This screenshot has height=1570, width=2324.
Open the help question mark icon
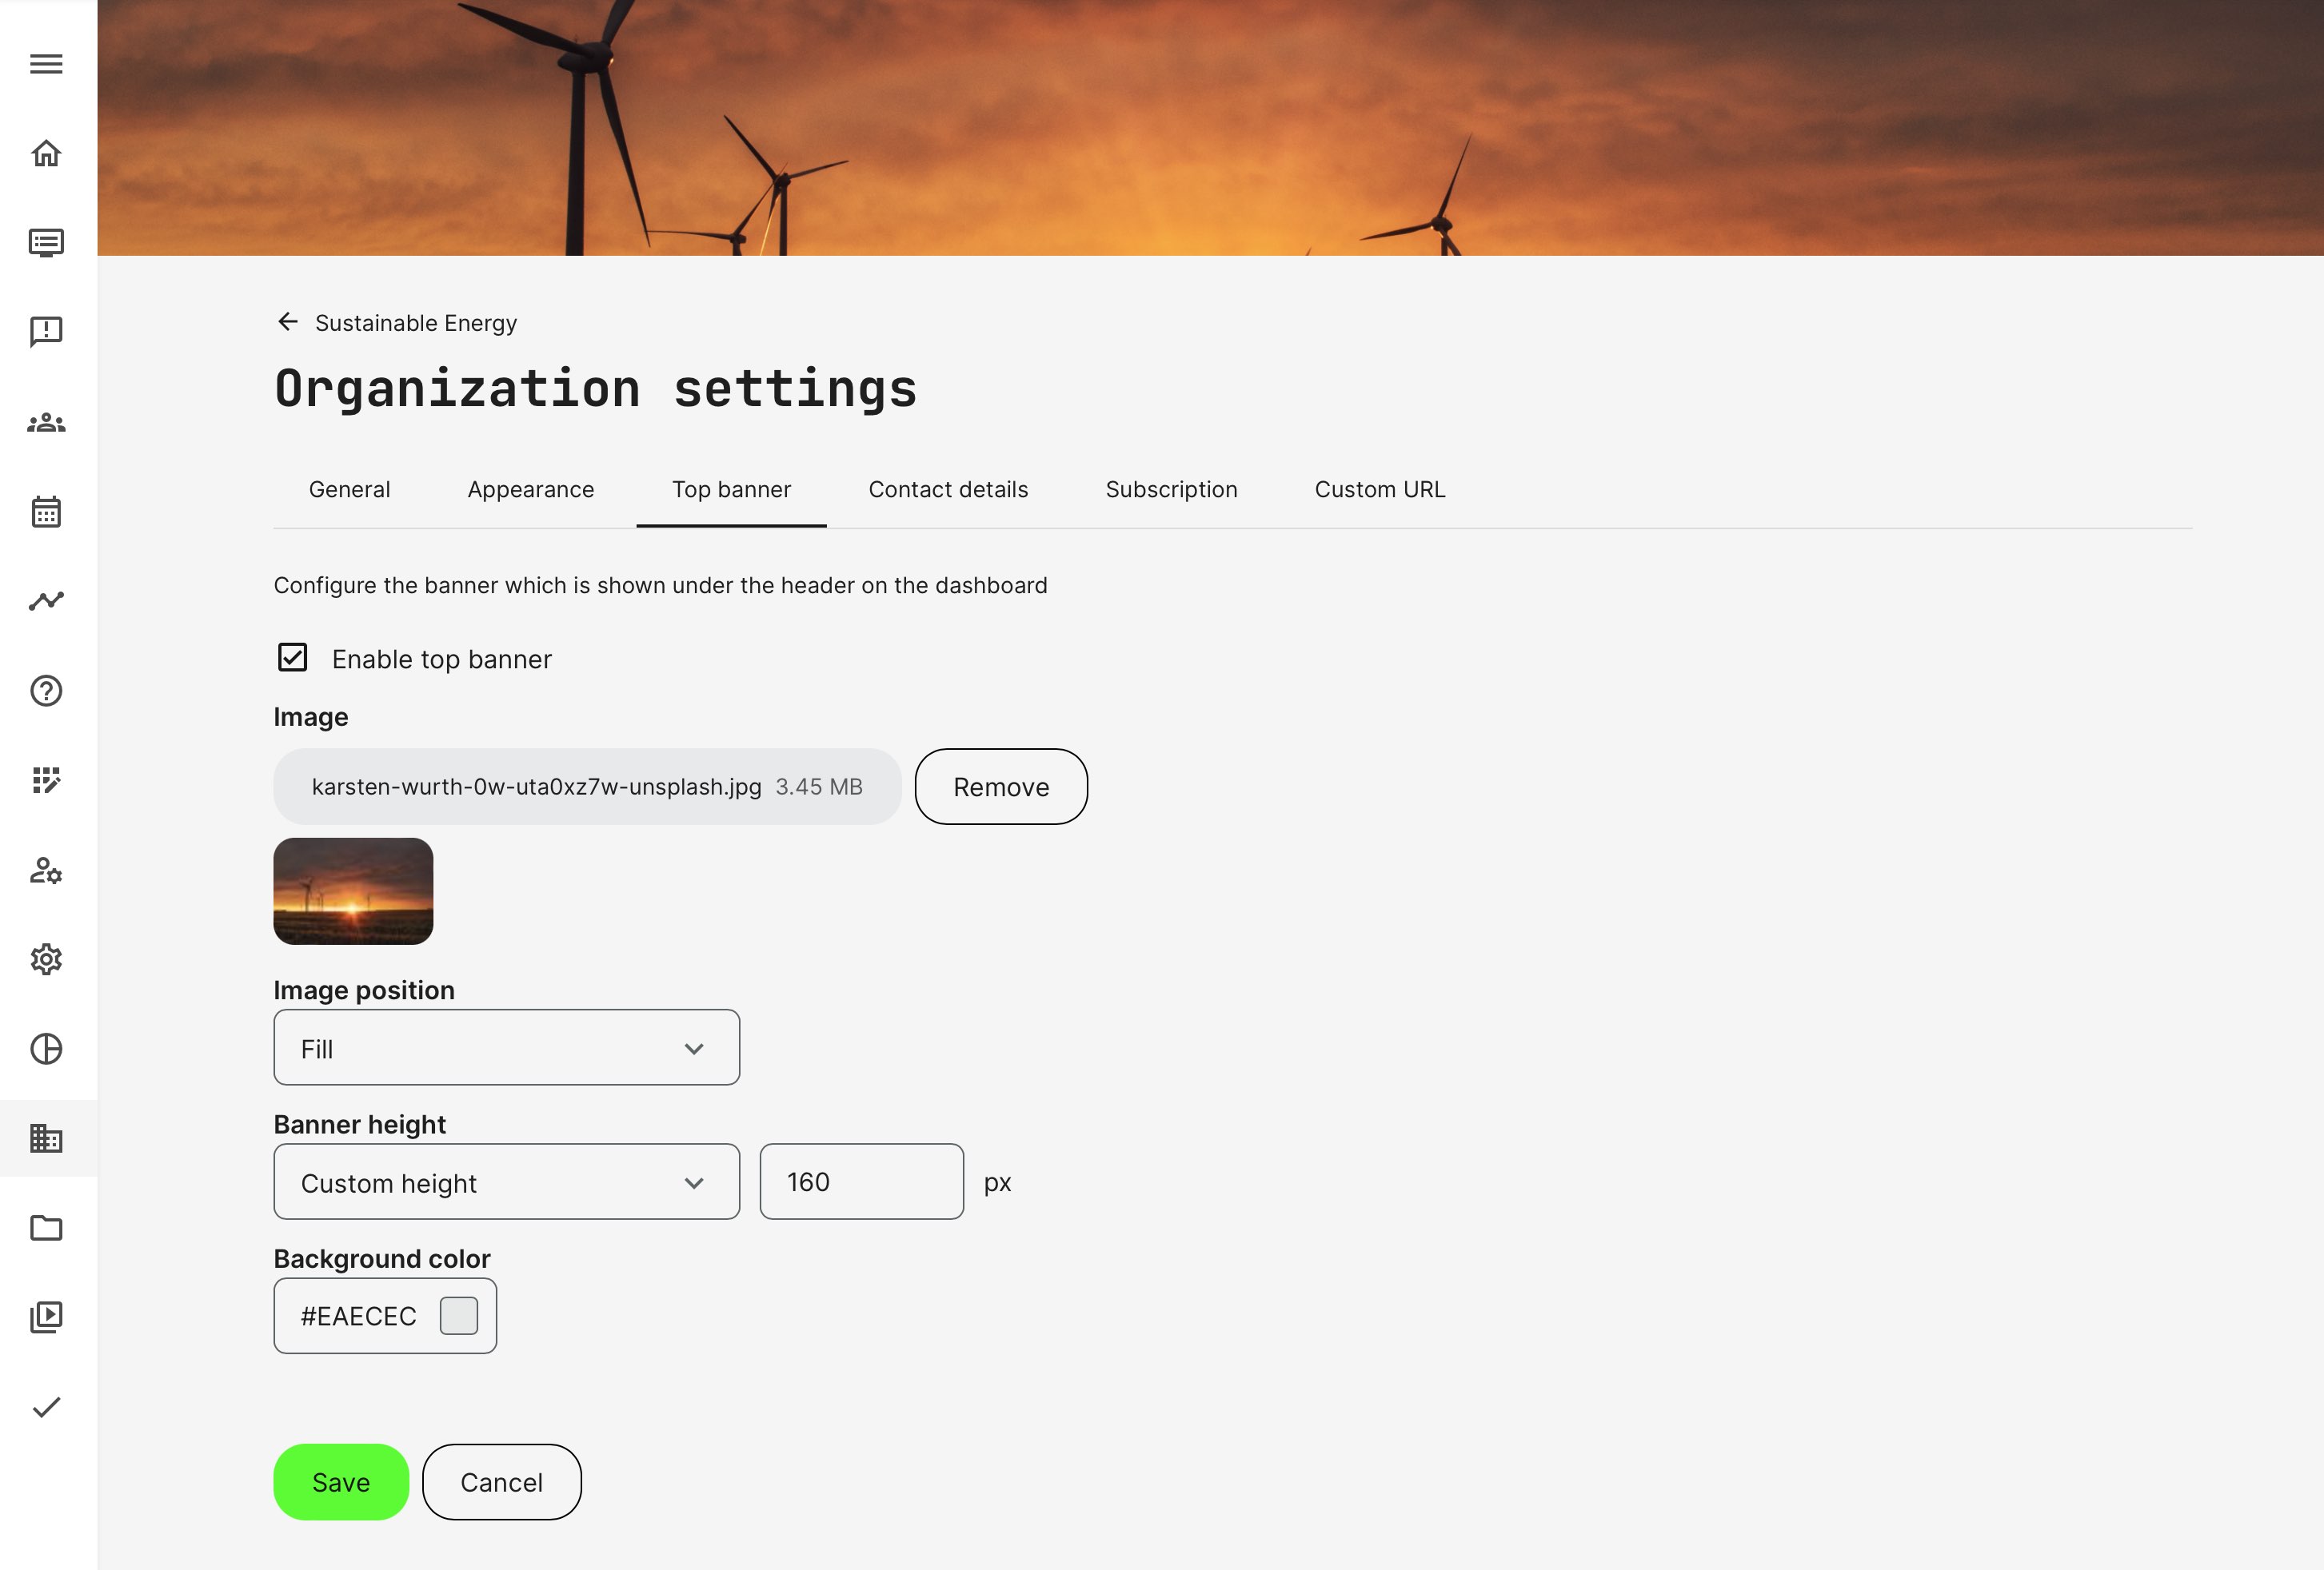point(46,691)
